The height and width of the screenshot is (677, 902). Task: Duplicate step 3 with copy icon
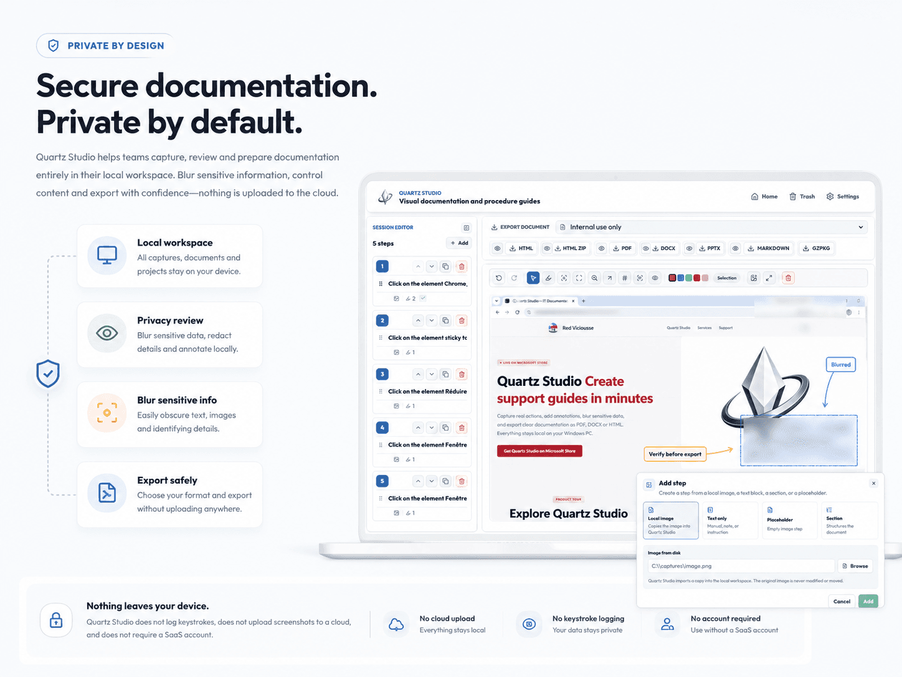445,374
